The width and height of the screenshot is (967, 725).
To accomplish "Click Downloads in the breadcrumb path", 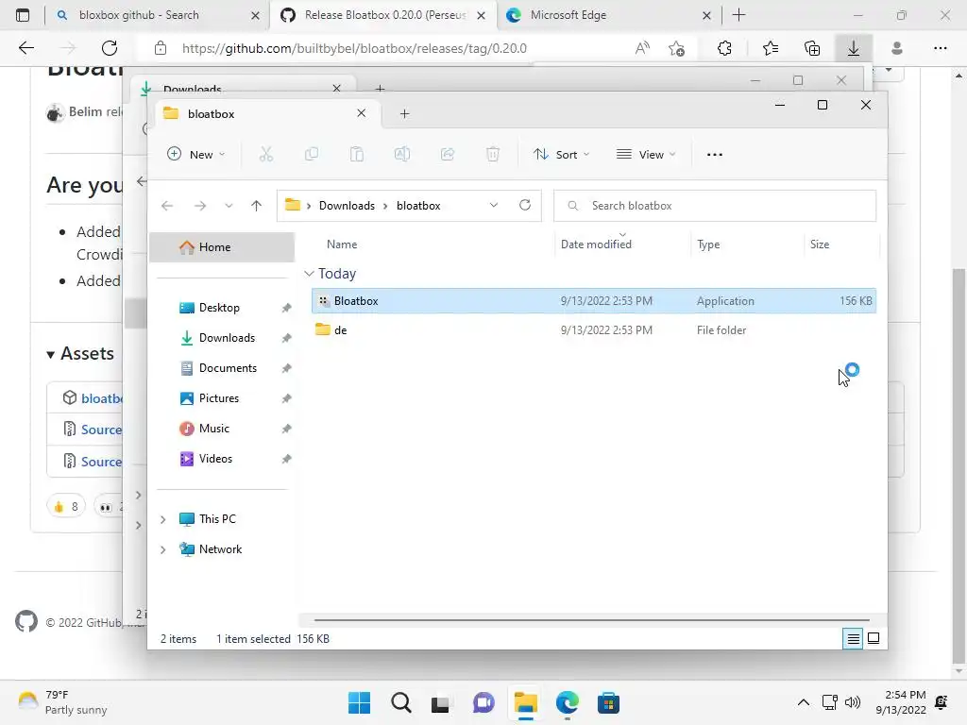I will (347, 206).
